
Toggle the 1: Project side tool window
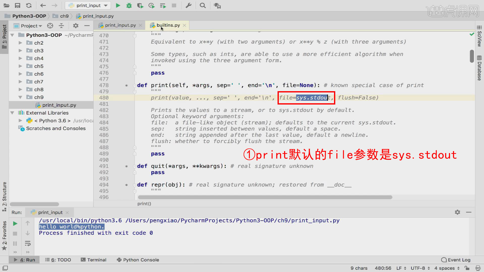4,37
